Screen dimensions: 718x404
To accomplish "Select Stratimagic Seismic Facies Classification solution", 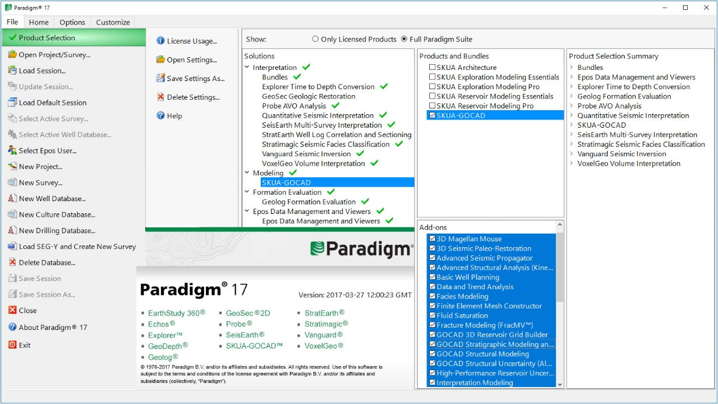I will (x=325, y=144).
